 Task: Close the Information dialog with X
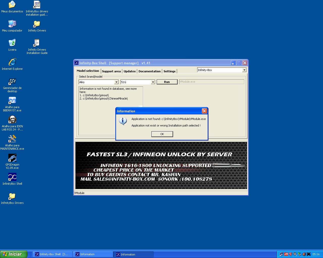(x=204, y=111)
